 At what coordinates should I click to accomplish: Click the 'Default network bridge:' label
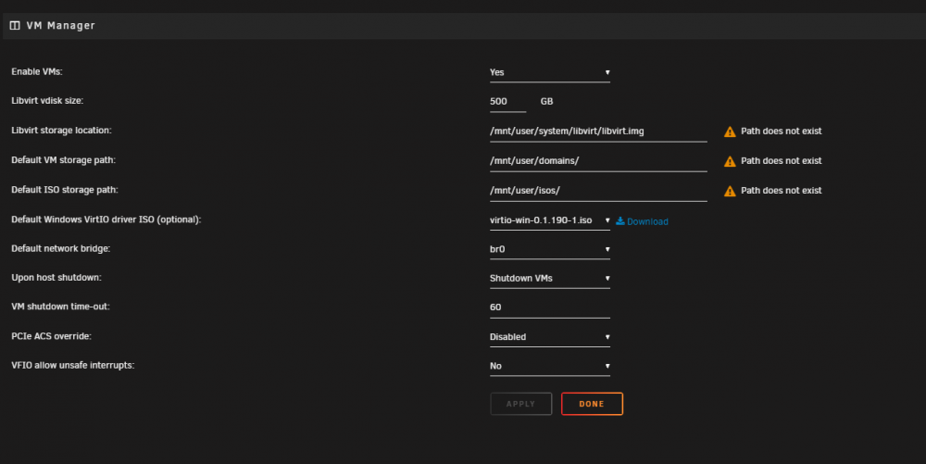coord(61,248)
